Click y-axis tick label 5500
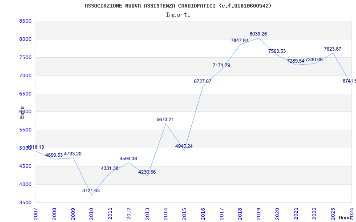Image resolution: width=356 pixels, height=222 pixels. pos(25,130)
